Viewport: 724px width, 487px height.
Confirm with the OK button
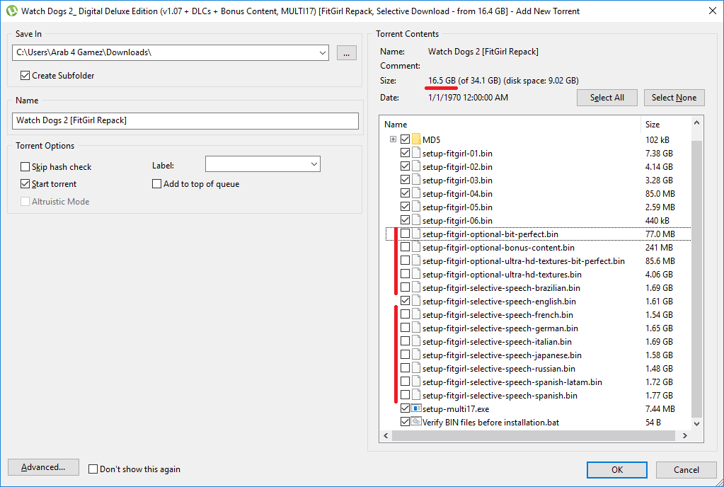click(x=617, y=469)
